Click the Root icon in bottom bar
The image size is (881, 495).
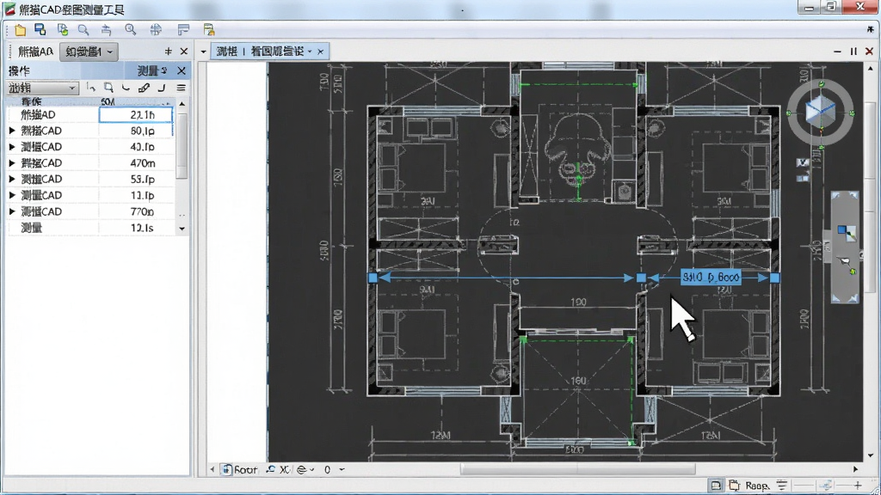(226, 469)
